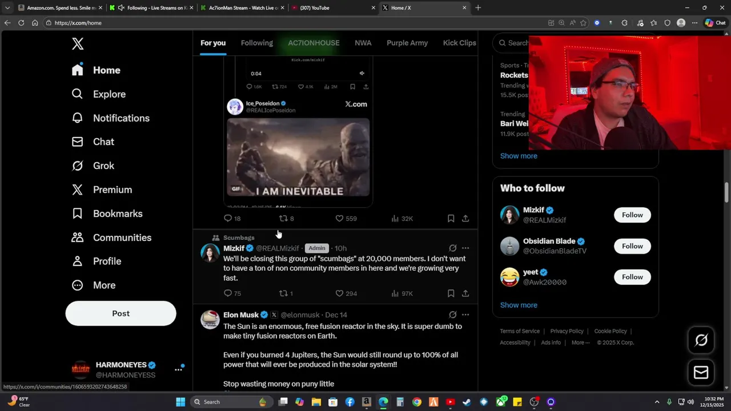Unmute the Following Kick tab audio
731x411 pixels.
[x=121, y=8]
